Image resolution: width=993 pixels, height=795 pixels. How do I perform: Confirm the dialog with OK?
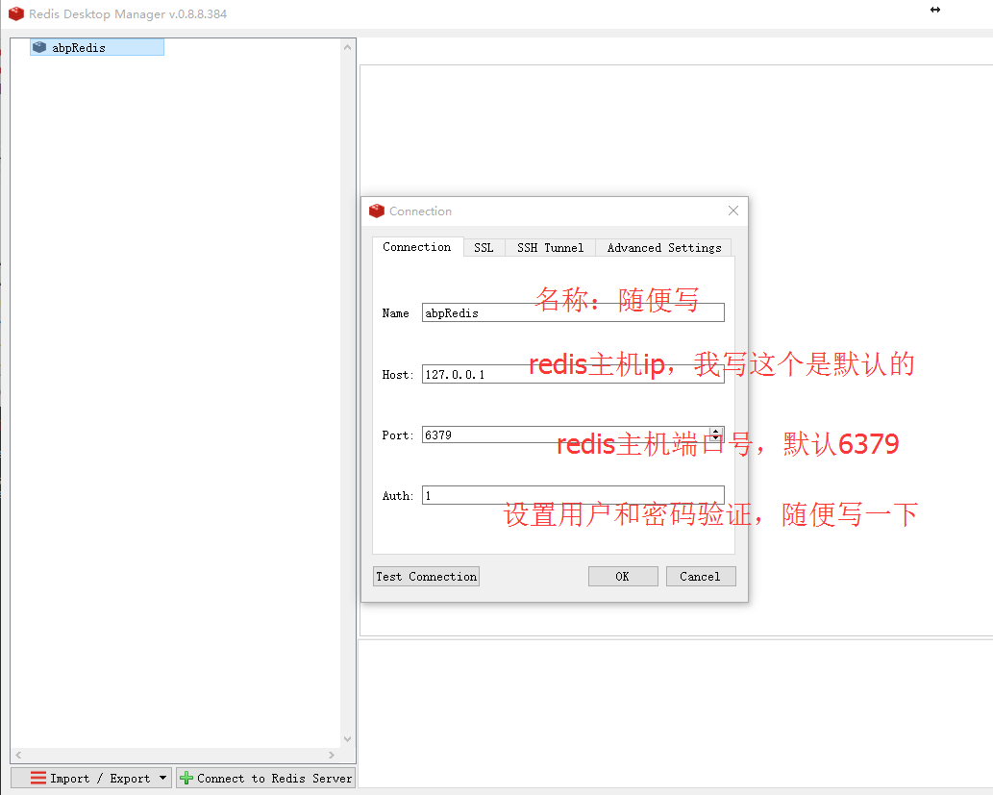[x=623, y=577]
